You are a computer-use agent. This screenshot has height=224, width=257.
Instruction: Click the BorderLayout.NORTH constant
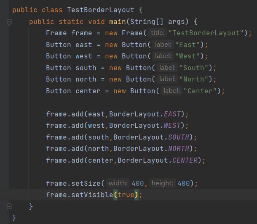[179, 149]
